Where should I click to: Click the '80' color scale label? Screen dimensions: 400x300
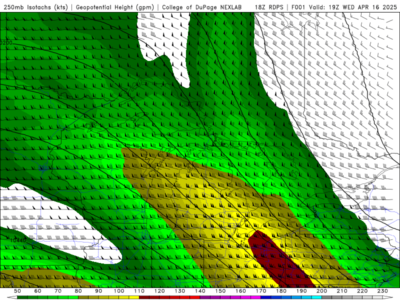coord(78,291)
